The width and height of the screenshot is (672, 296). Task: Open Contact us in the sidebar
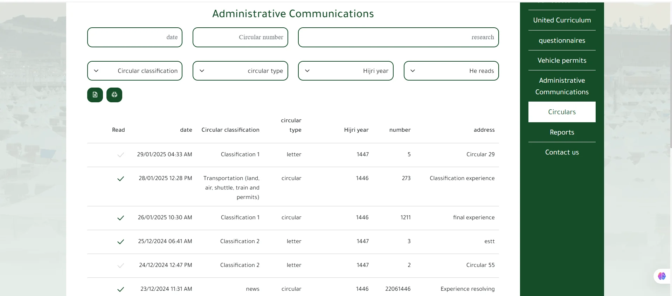point(562,152)
